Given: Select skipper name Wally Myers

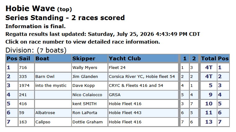Looking at the screenshot, I should pos(85,68).
